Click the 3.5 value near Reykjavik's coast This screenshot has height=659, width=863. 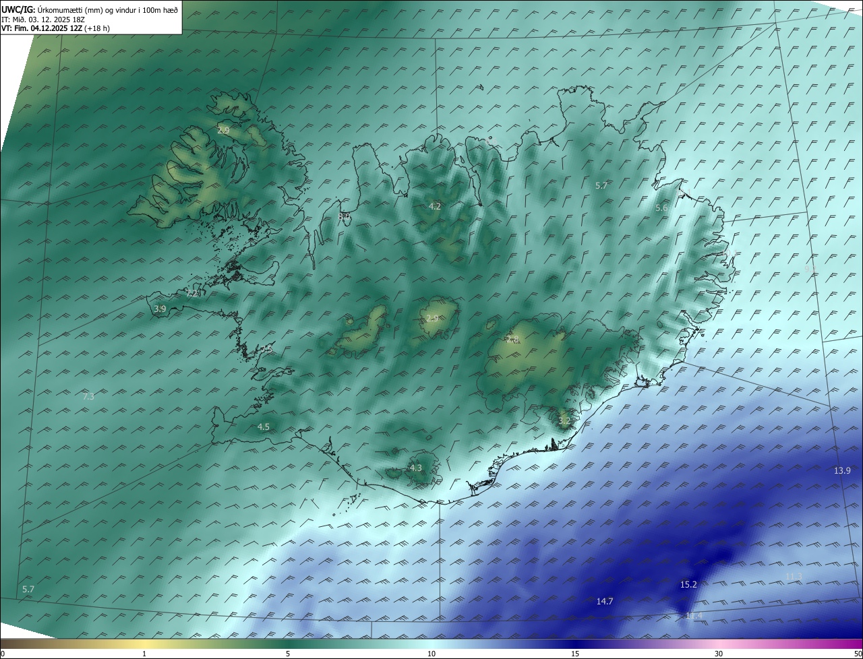coord(267,349)
